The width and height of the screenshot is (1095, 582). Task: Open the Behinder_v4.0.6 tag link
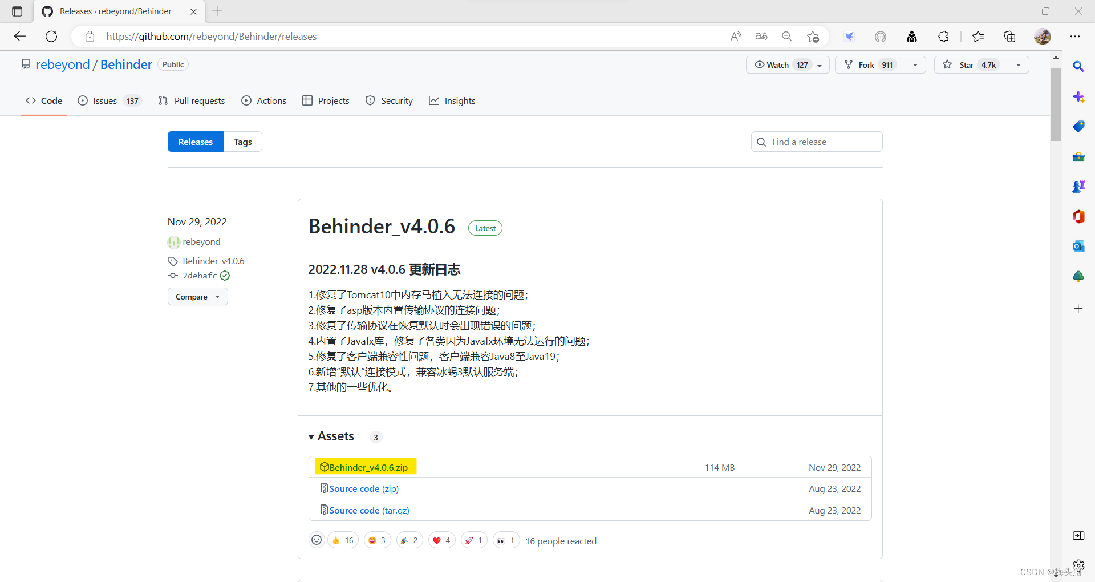213,261
